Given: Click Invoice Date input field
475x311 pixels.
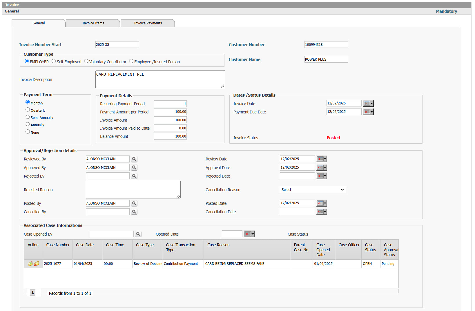Looking at the screenshot, I should pyautogui.click(x=344, y=103).
